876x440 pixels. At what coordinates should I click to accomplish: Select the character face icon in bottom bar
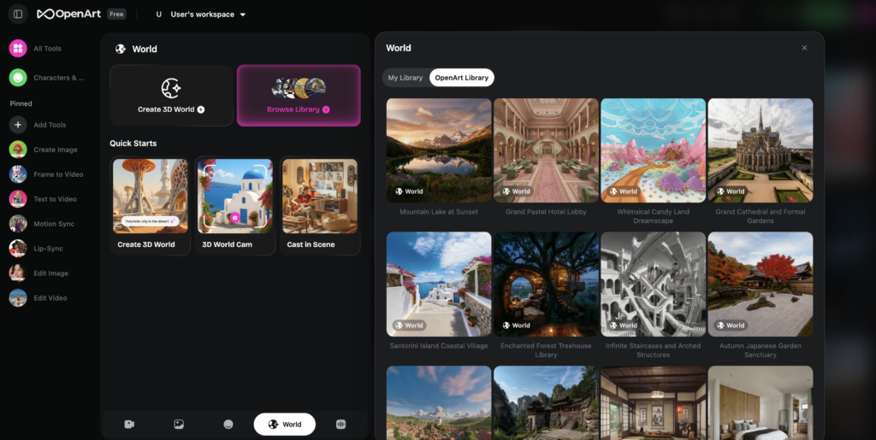point(228,424)
